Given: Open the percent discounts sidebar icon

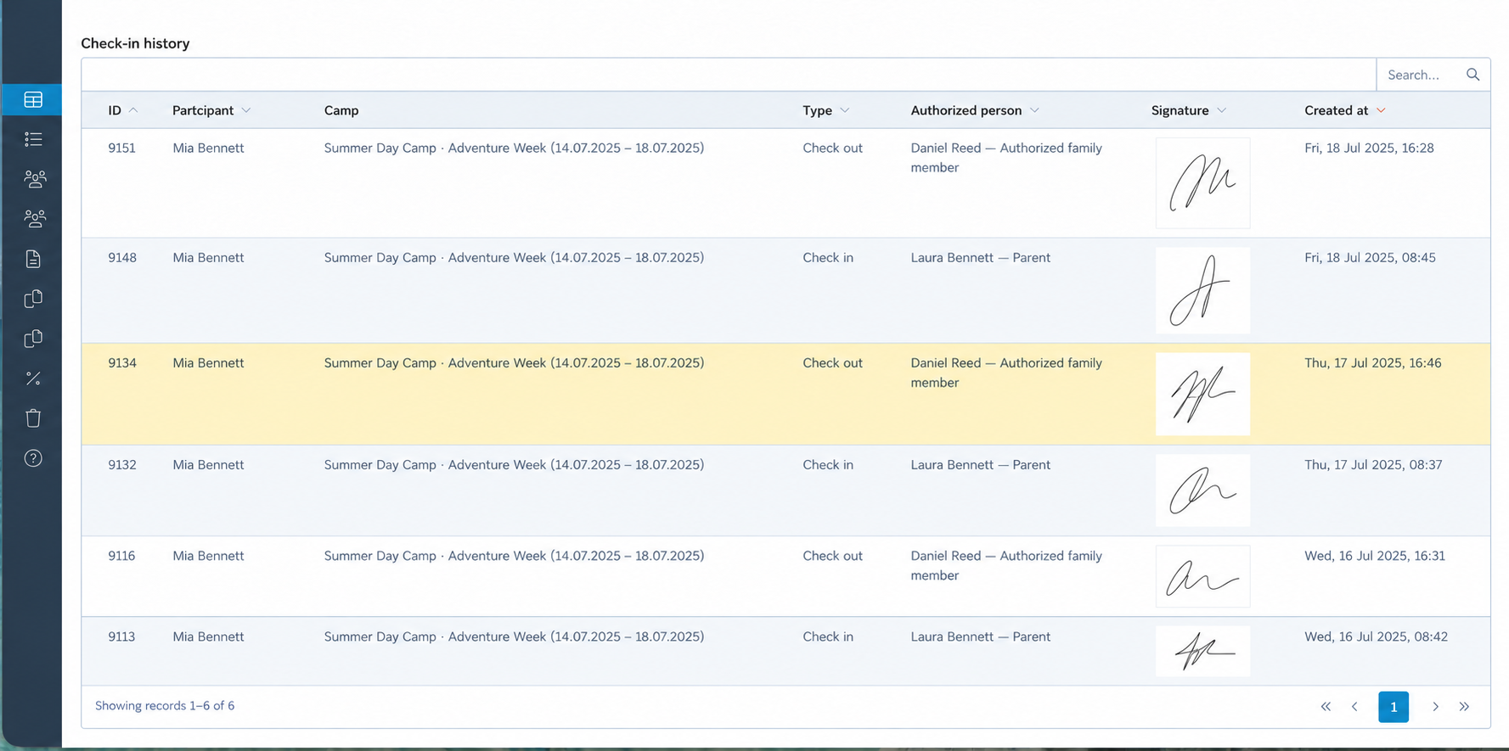Looking at the screenshot, I should point(33,378).
